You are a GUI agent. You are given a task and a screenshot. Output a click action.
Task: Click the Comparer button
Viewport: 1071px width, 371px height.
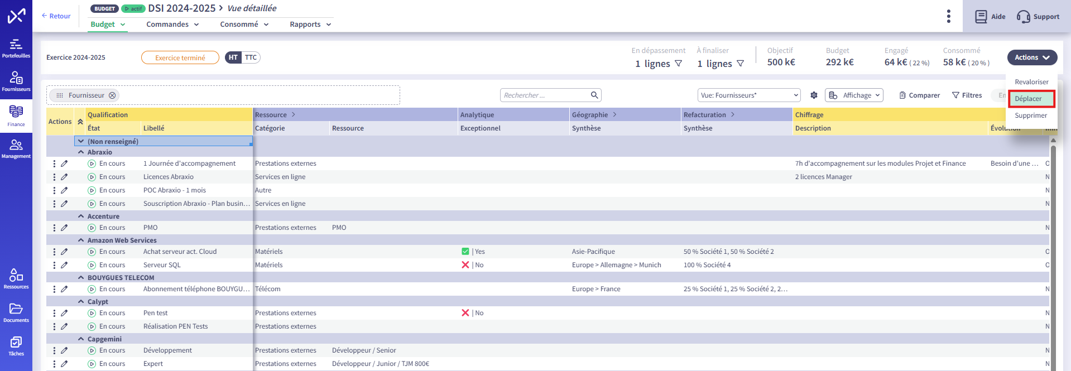[919, 95]
